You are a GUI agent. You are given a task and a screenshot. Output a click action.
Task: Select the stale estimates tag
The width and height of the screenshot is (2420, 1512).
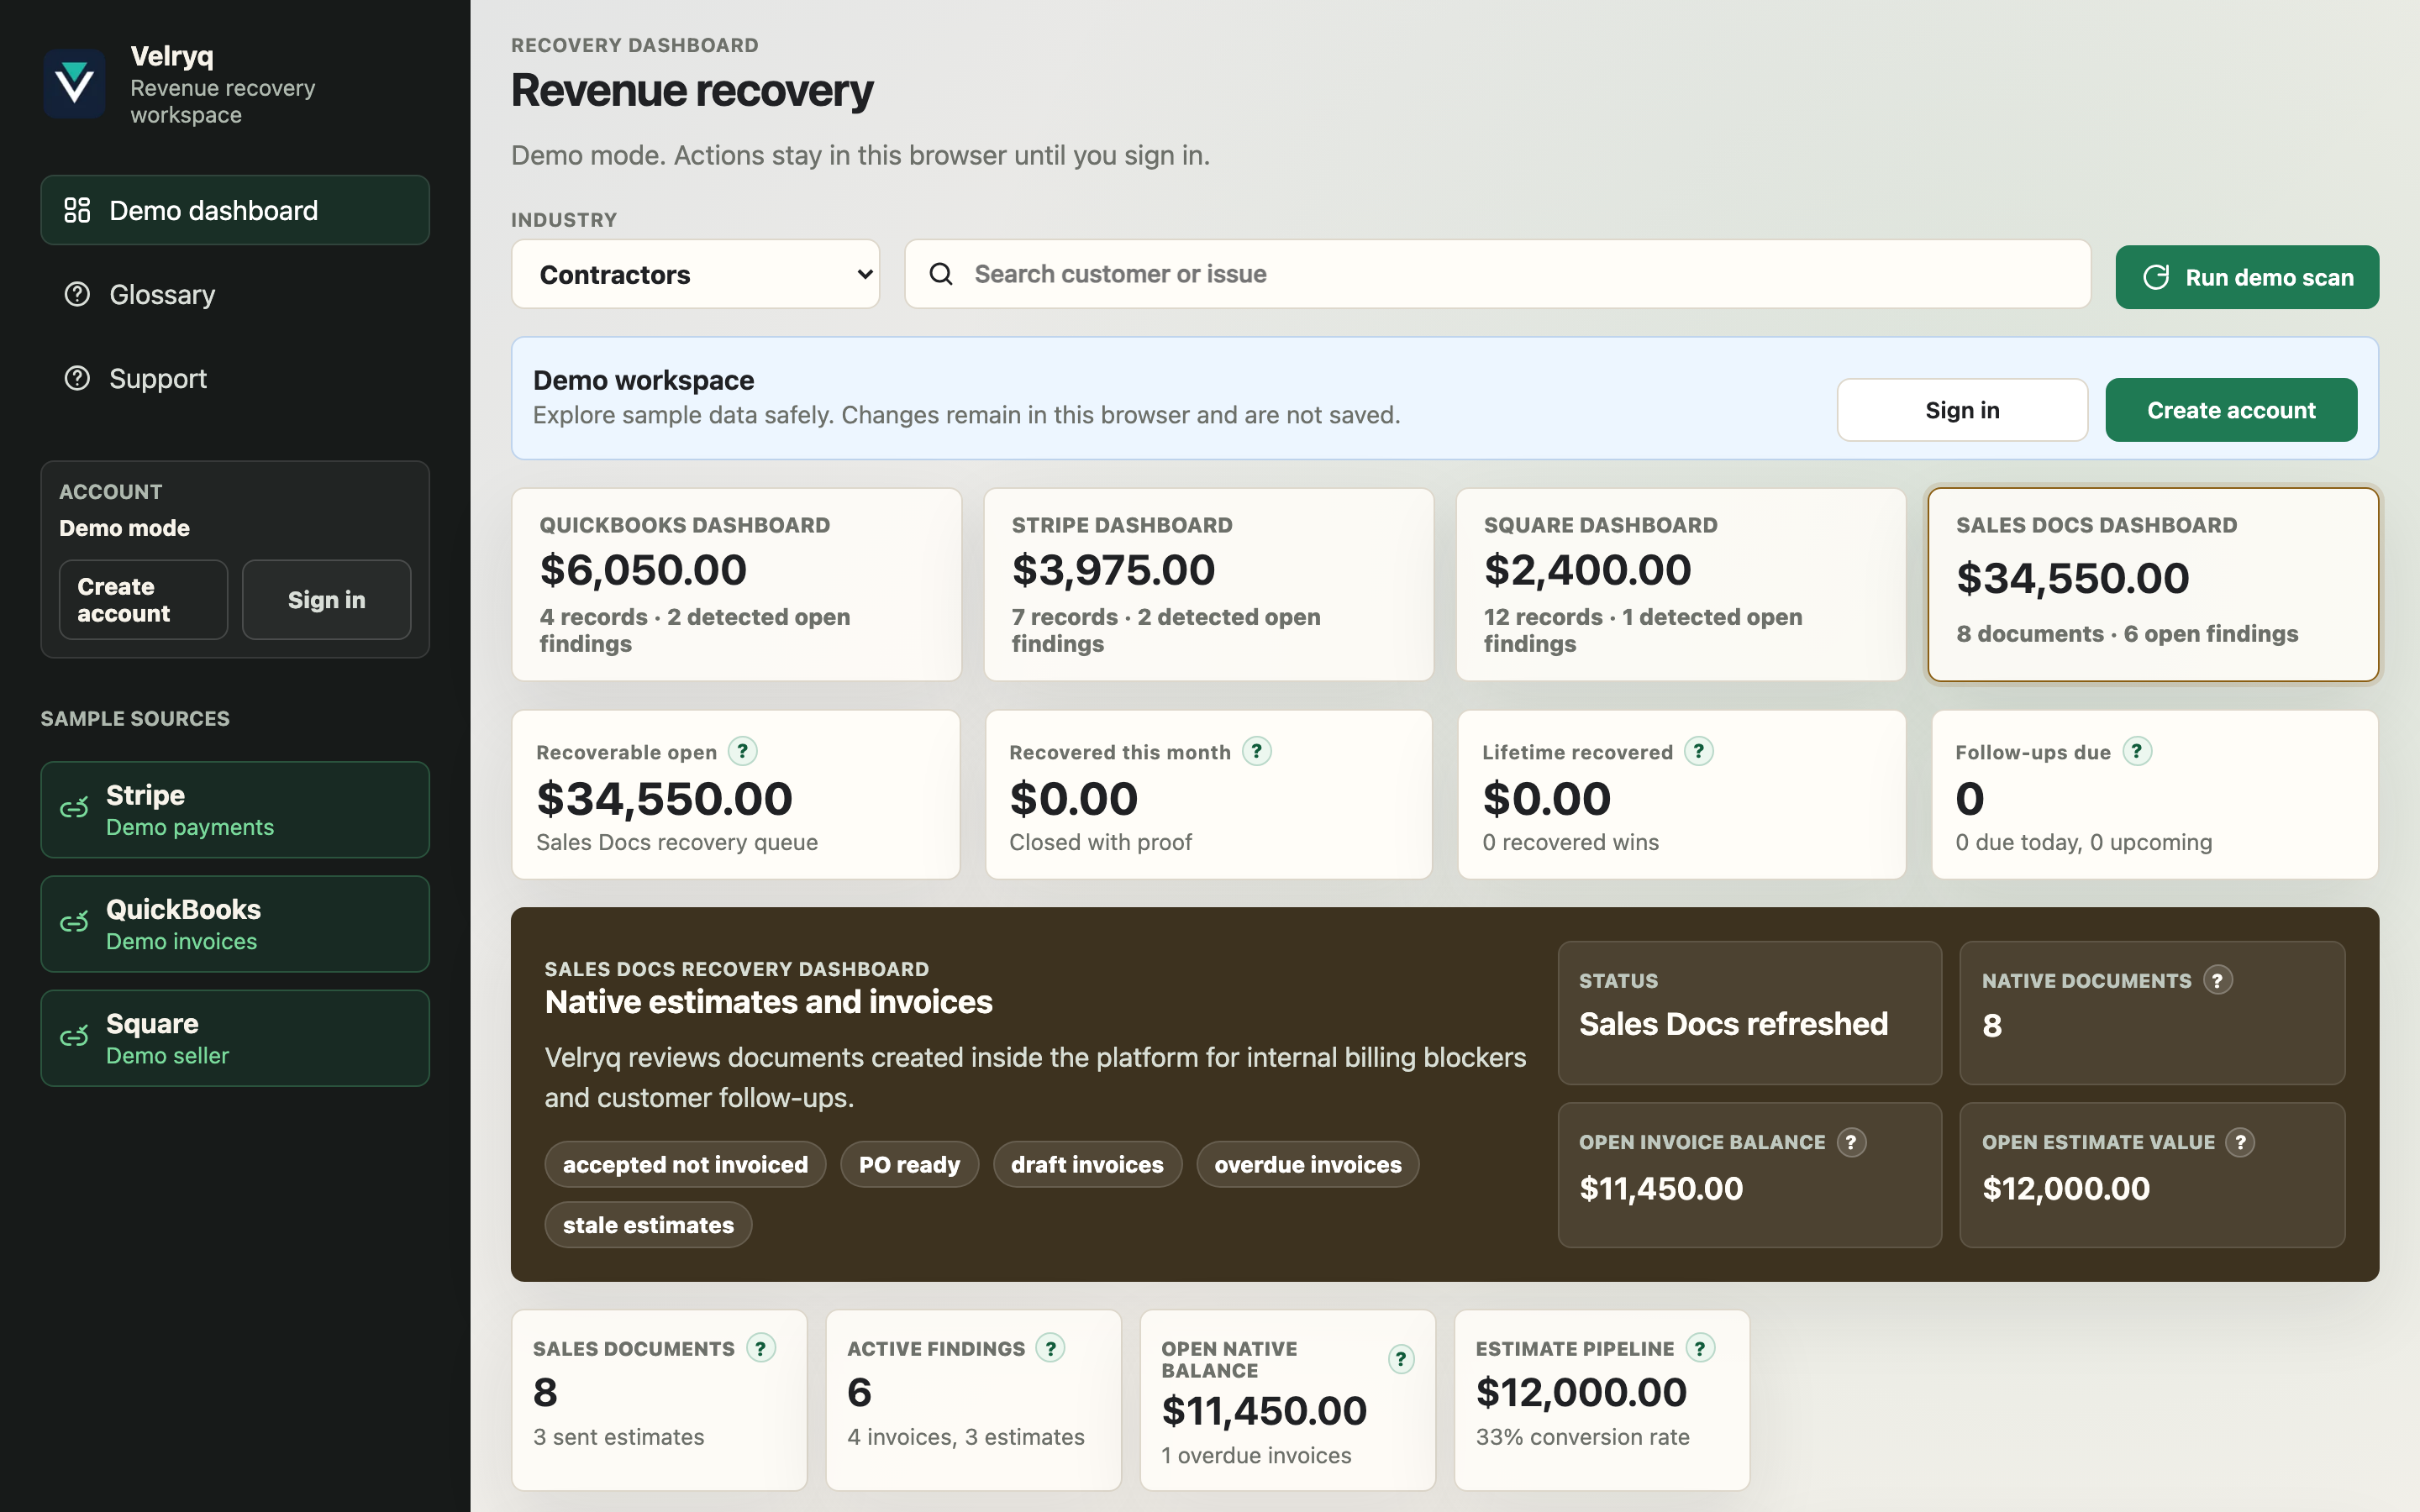[648, 1224]
